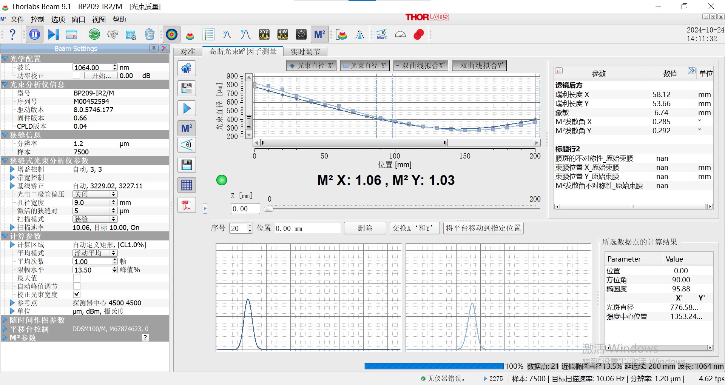Open the Y profile curve view
The width and height of the screenshot is (725, 385).
tap(245, 35)
